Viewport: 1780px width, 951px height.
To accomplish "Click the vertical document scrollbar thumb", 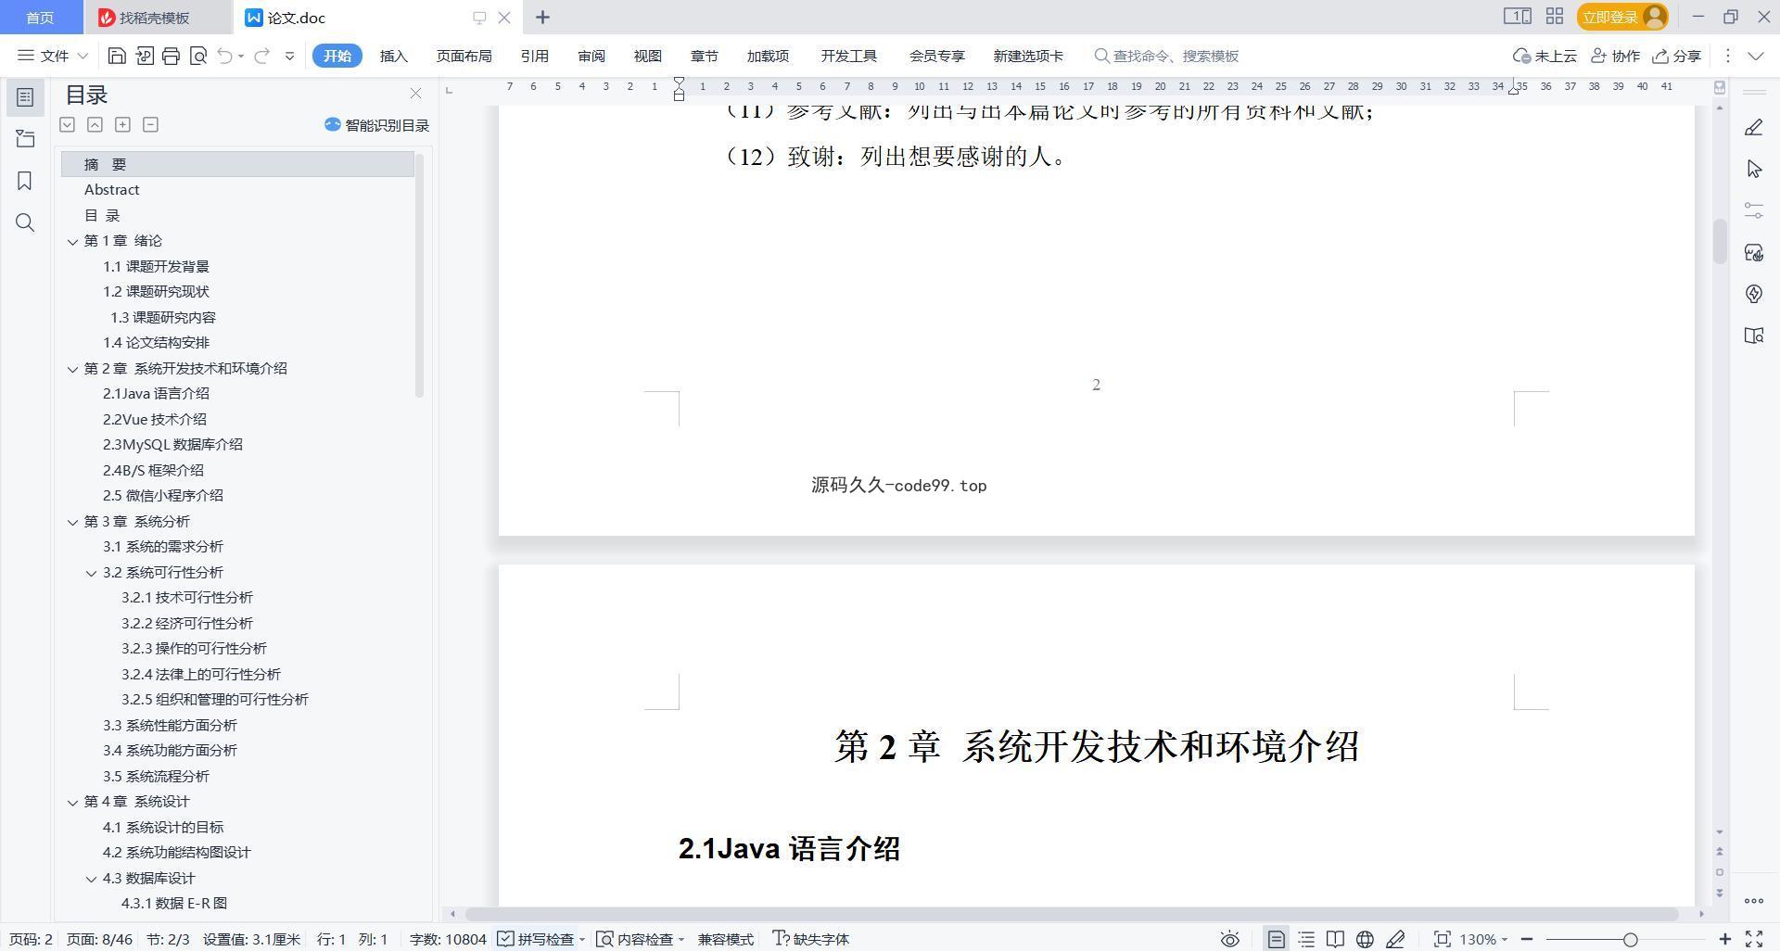I will tap(1720, 241).
